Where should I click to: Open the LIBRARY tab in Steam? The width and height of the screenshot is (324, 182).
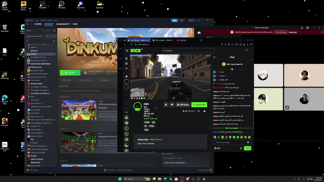pyautogui.click(x=49, y=24)
